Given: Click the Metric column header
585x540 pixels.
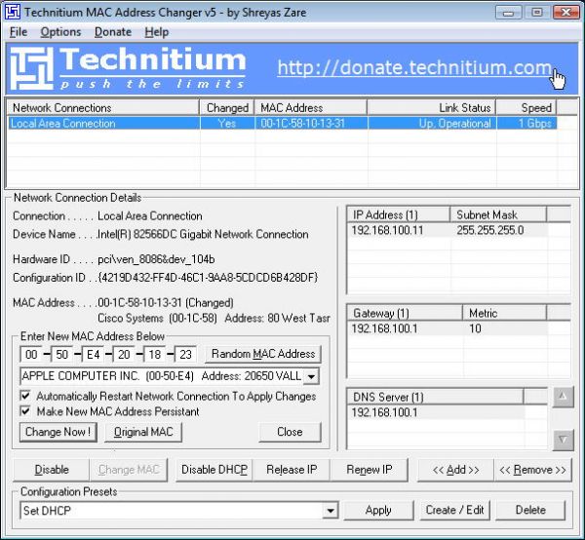Looking at the screenshot, I should (504, 313).
